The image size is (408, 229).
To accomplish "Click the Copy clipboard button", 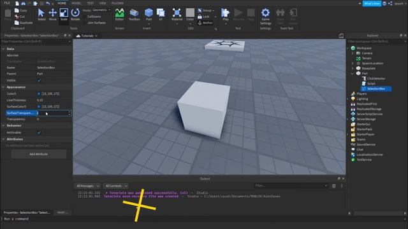I will coord(21,10).
